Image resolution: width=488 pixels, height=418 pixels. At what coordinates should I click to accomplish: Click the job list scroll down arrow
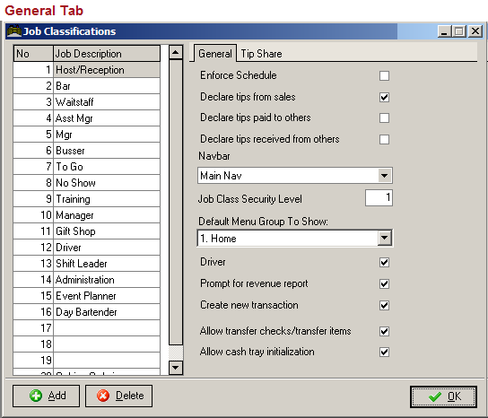click(x=176, y=368)
